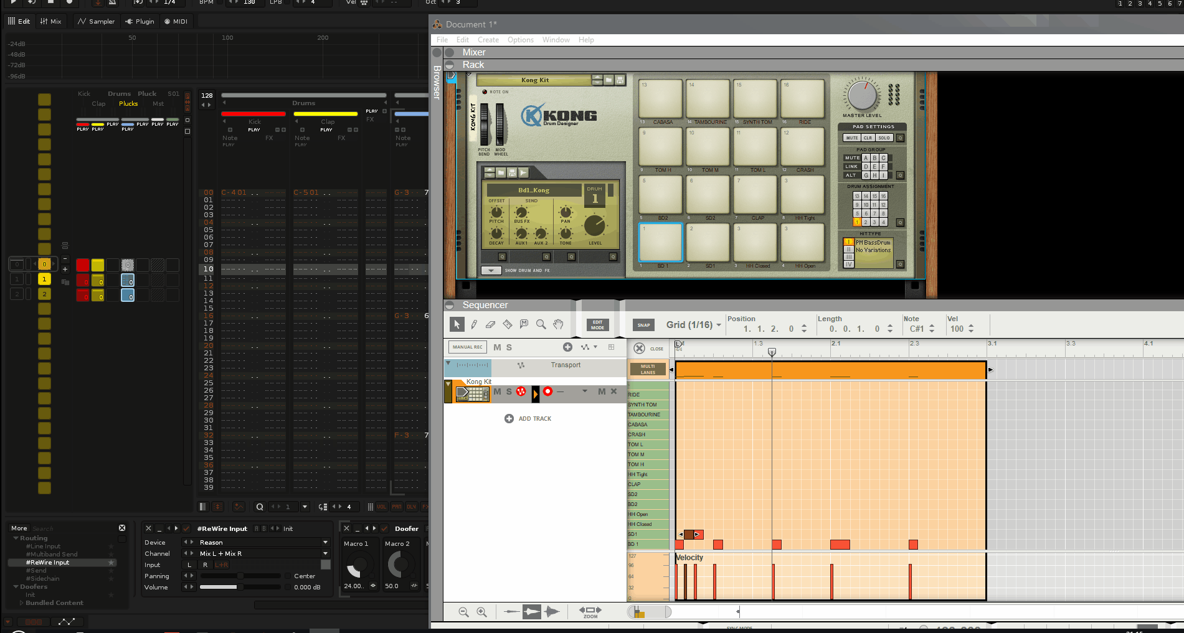Select the arrow Selection tool in Reason sequencer
The width and height of the screenshot is (1184, 633).
[x=457, y=324]
